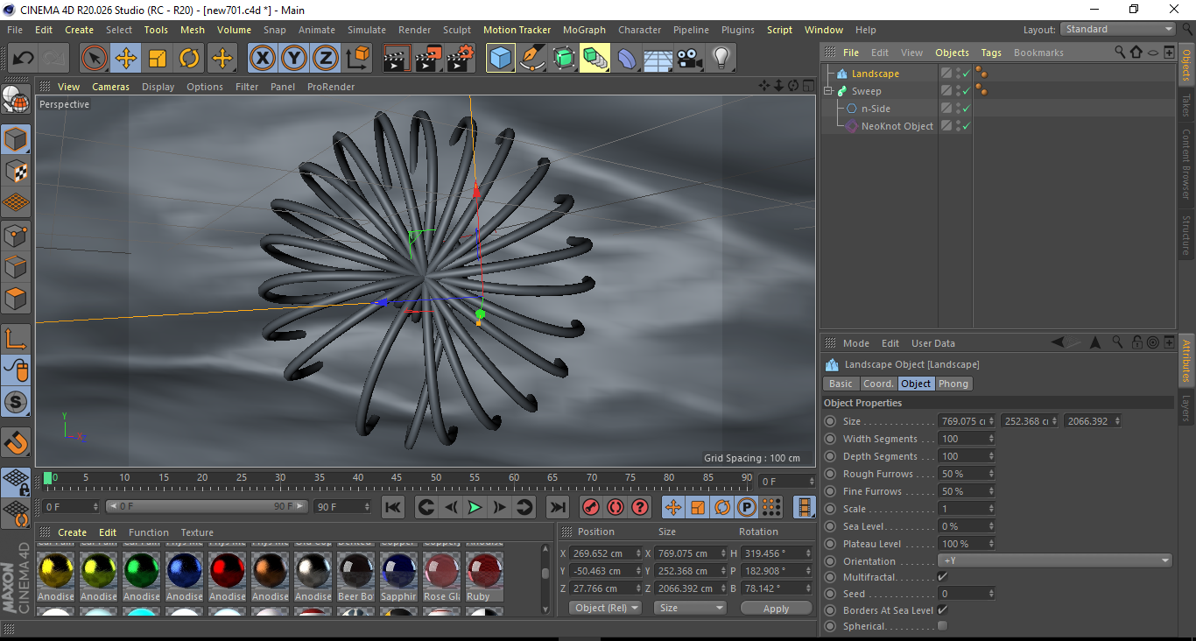Play the animation forwards
This screenshot has width=1196, height=641.
click(x=475, y=507)
